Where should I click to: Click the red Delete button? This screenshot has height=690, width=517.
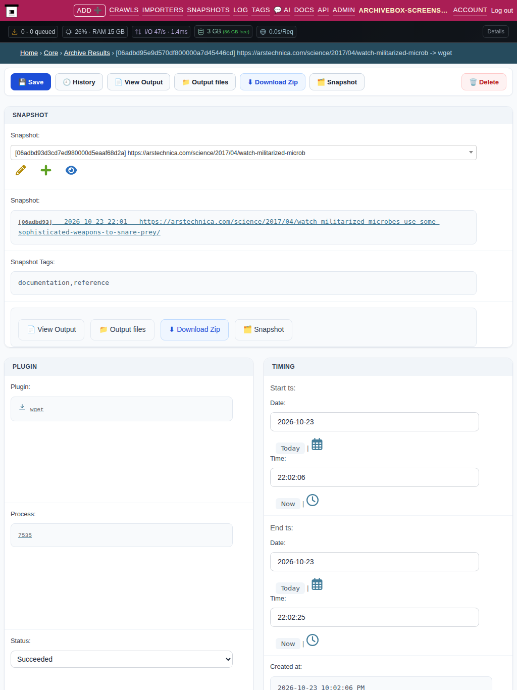(x=484, y=82)
